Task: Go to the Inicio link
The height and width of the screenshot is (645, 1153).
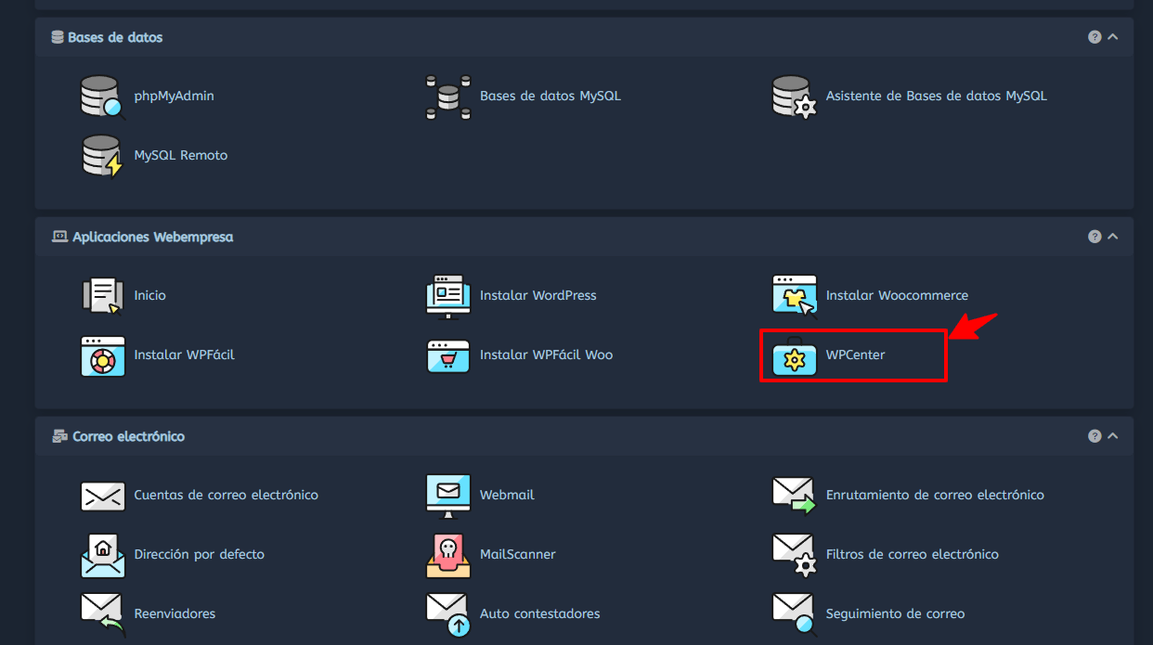Action: [150, 296]
